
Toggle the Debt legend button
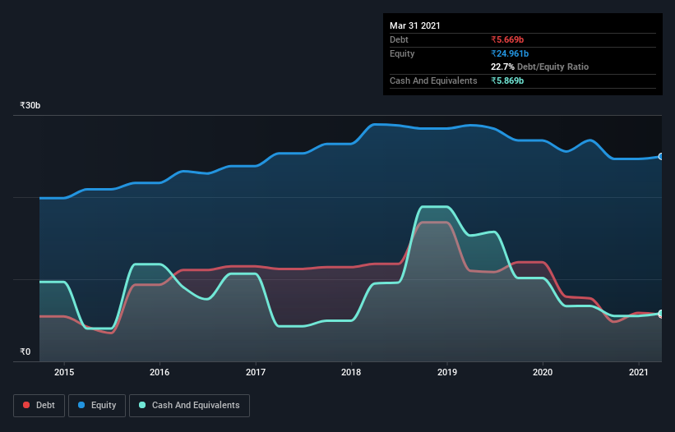(x=39, y=406)
